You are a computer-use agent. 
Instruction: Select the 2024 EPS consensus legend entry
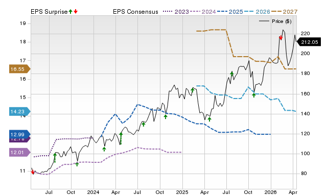pos(203,12)
